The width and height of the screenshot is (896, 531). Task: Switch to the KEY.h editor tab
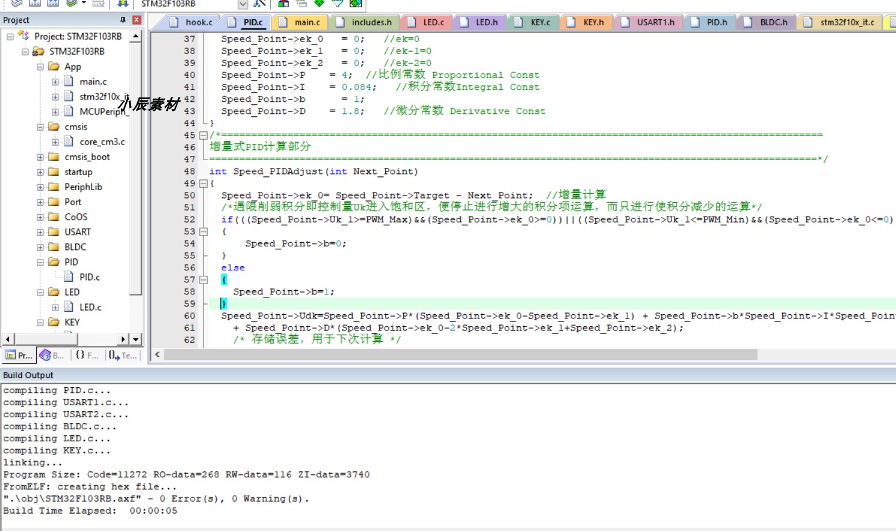point(586,22)
